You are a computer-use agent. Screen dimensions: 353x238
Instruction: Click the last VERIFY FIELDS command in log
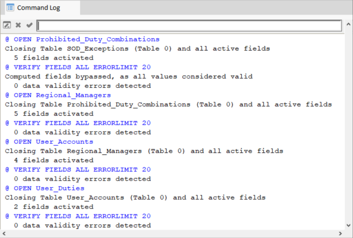tap(78, 216)
